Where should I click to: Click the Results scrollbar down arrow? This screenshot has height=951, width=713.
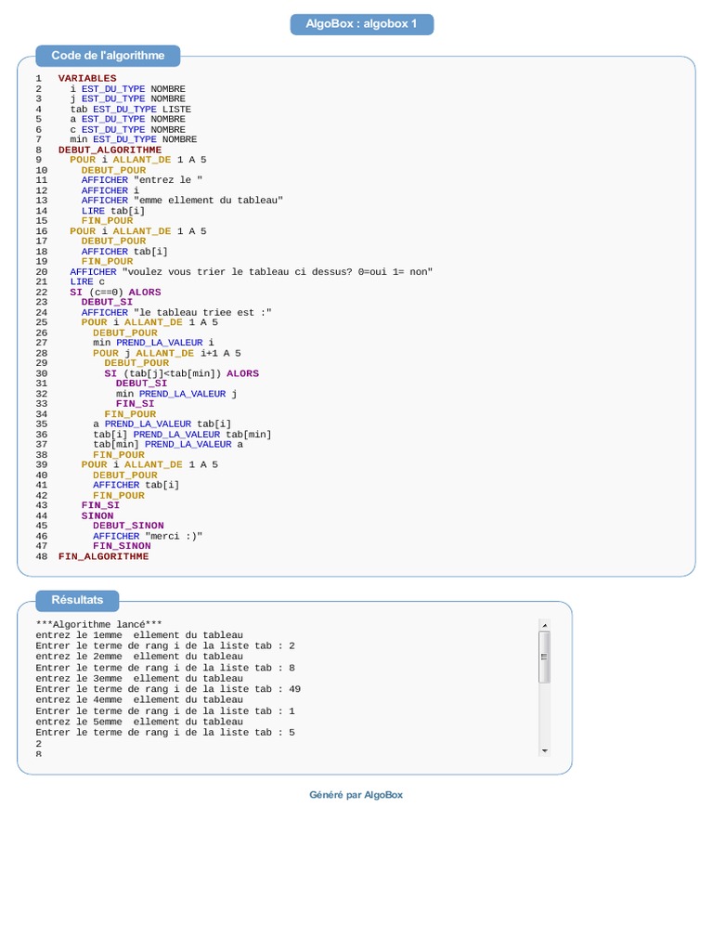[544, 750]
